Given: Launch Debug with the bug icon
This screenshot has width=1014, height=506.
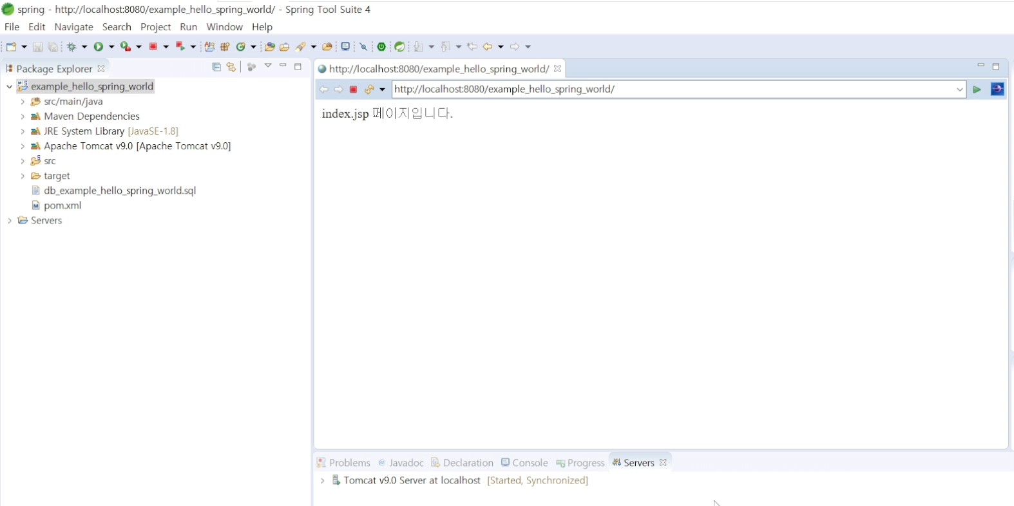Looking at the screenshot, I should coord(72,47).
